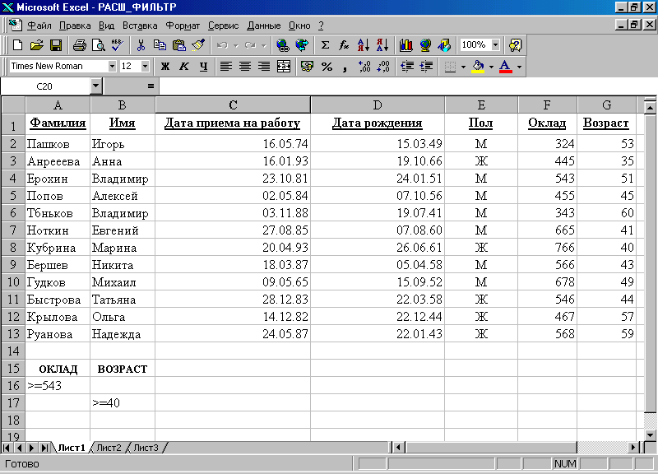Expand the Times New Roman font dropdown

tap(112, 67)
